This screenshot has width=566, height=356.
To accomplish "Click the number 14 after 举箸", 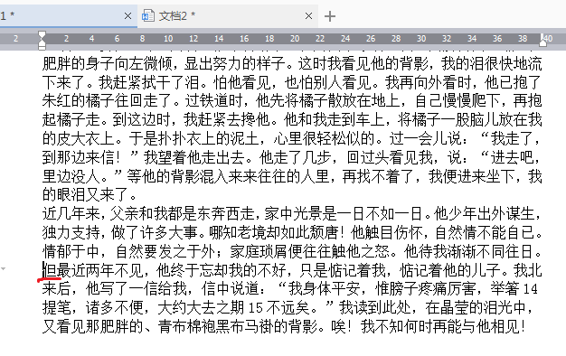I will coord(530,289).
